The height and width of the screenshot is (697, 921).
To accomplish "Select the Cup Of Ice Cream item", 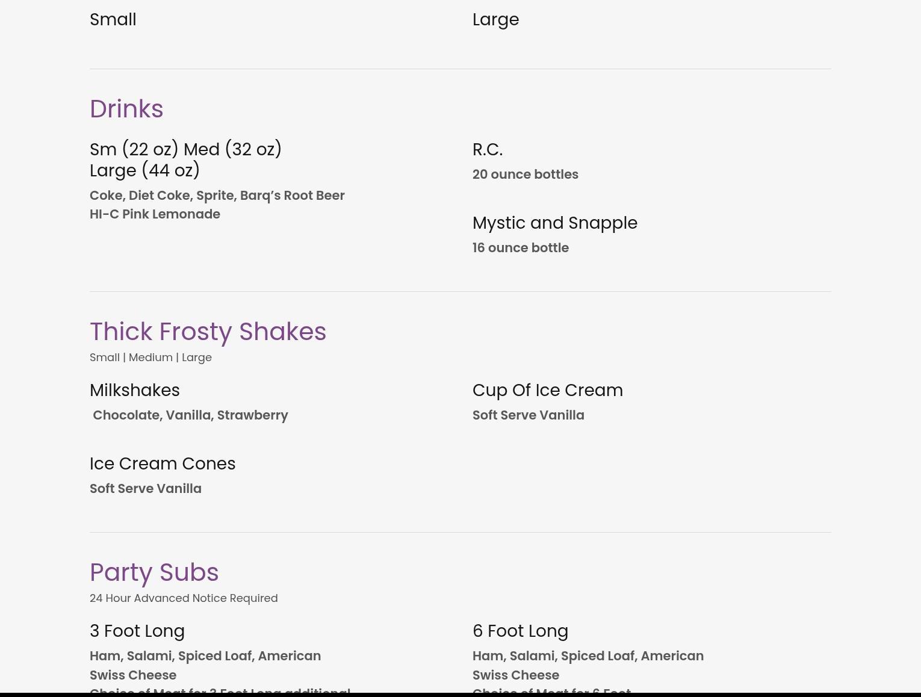I will (547, 390).
